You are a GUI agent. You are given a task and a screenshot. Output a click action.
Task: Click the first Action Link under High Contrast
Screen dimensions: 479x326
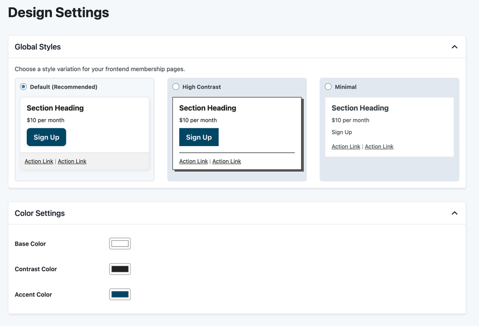pos(193,161)
